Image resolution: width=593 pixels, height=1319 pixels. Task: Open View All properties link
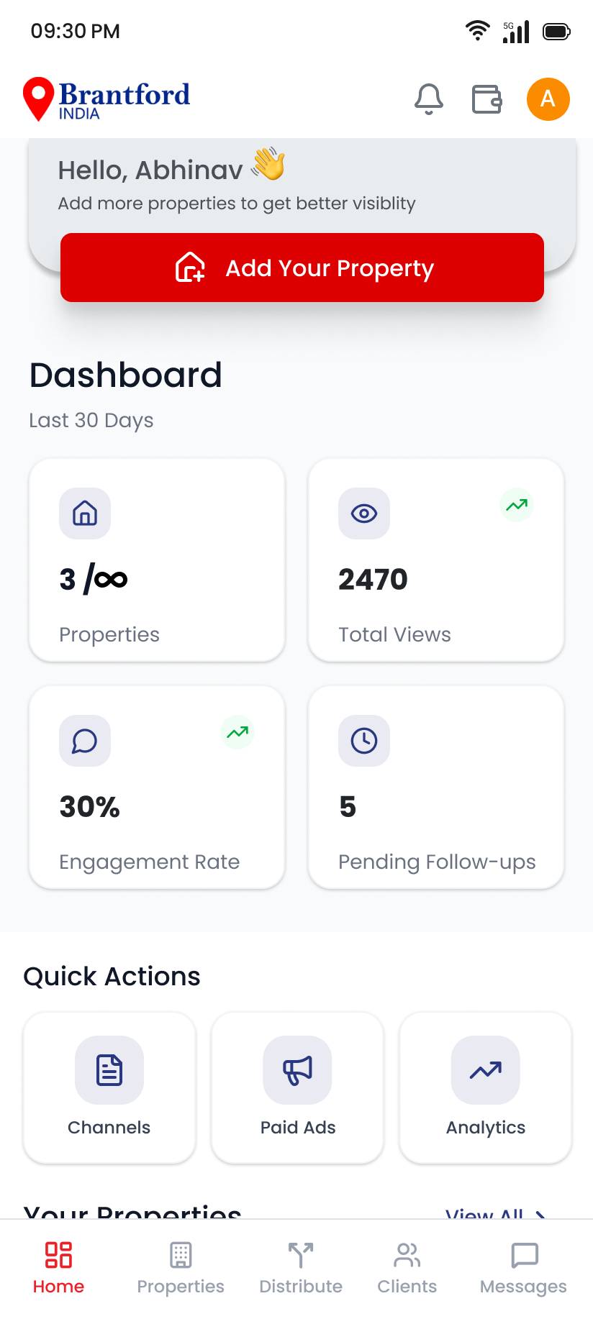[494, 1213]
